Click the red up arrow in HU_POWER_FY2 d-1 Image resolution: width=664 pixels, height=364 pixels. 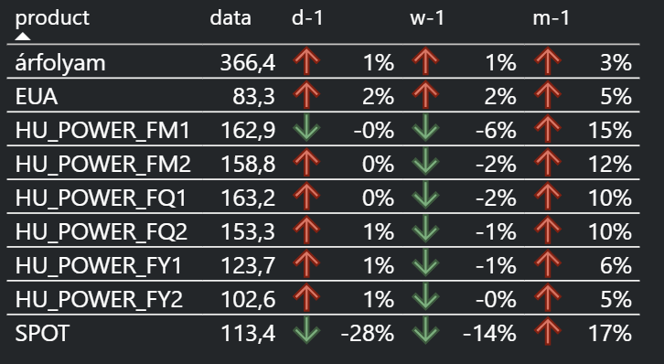click(x=306, y=297)
